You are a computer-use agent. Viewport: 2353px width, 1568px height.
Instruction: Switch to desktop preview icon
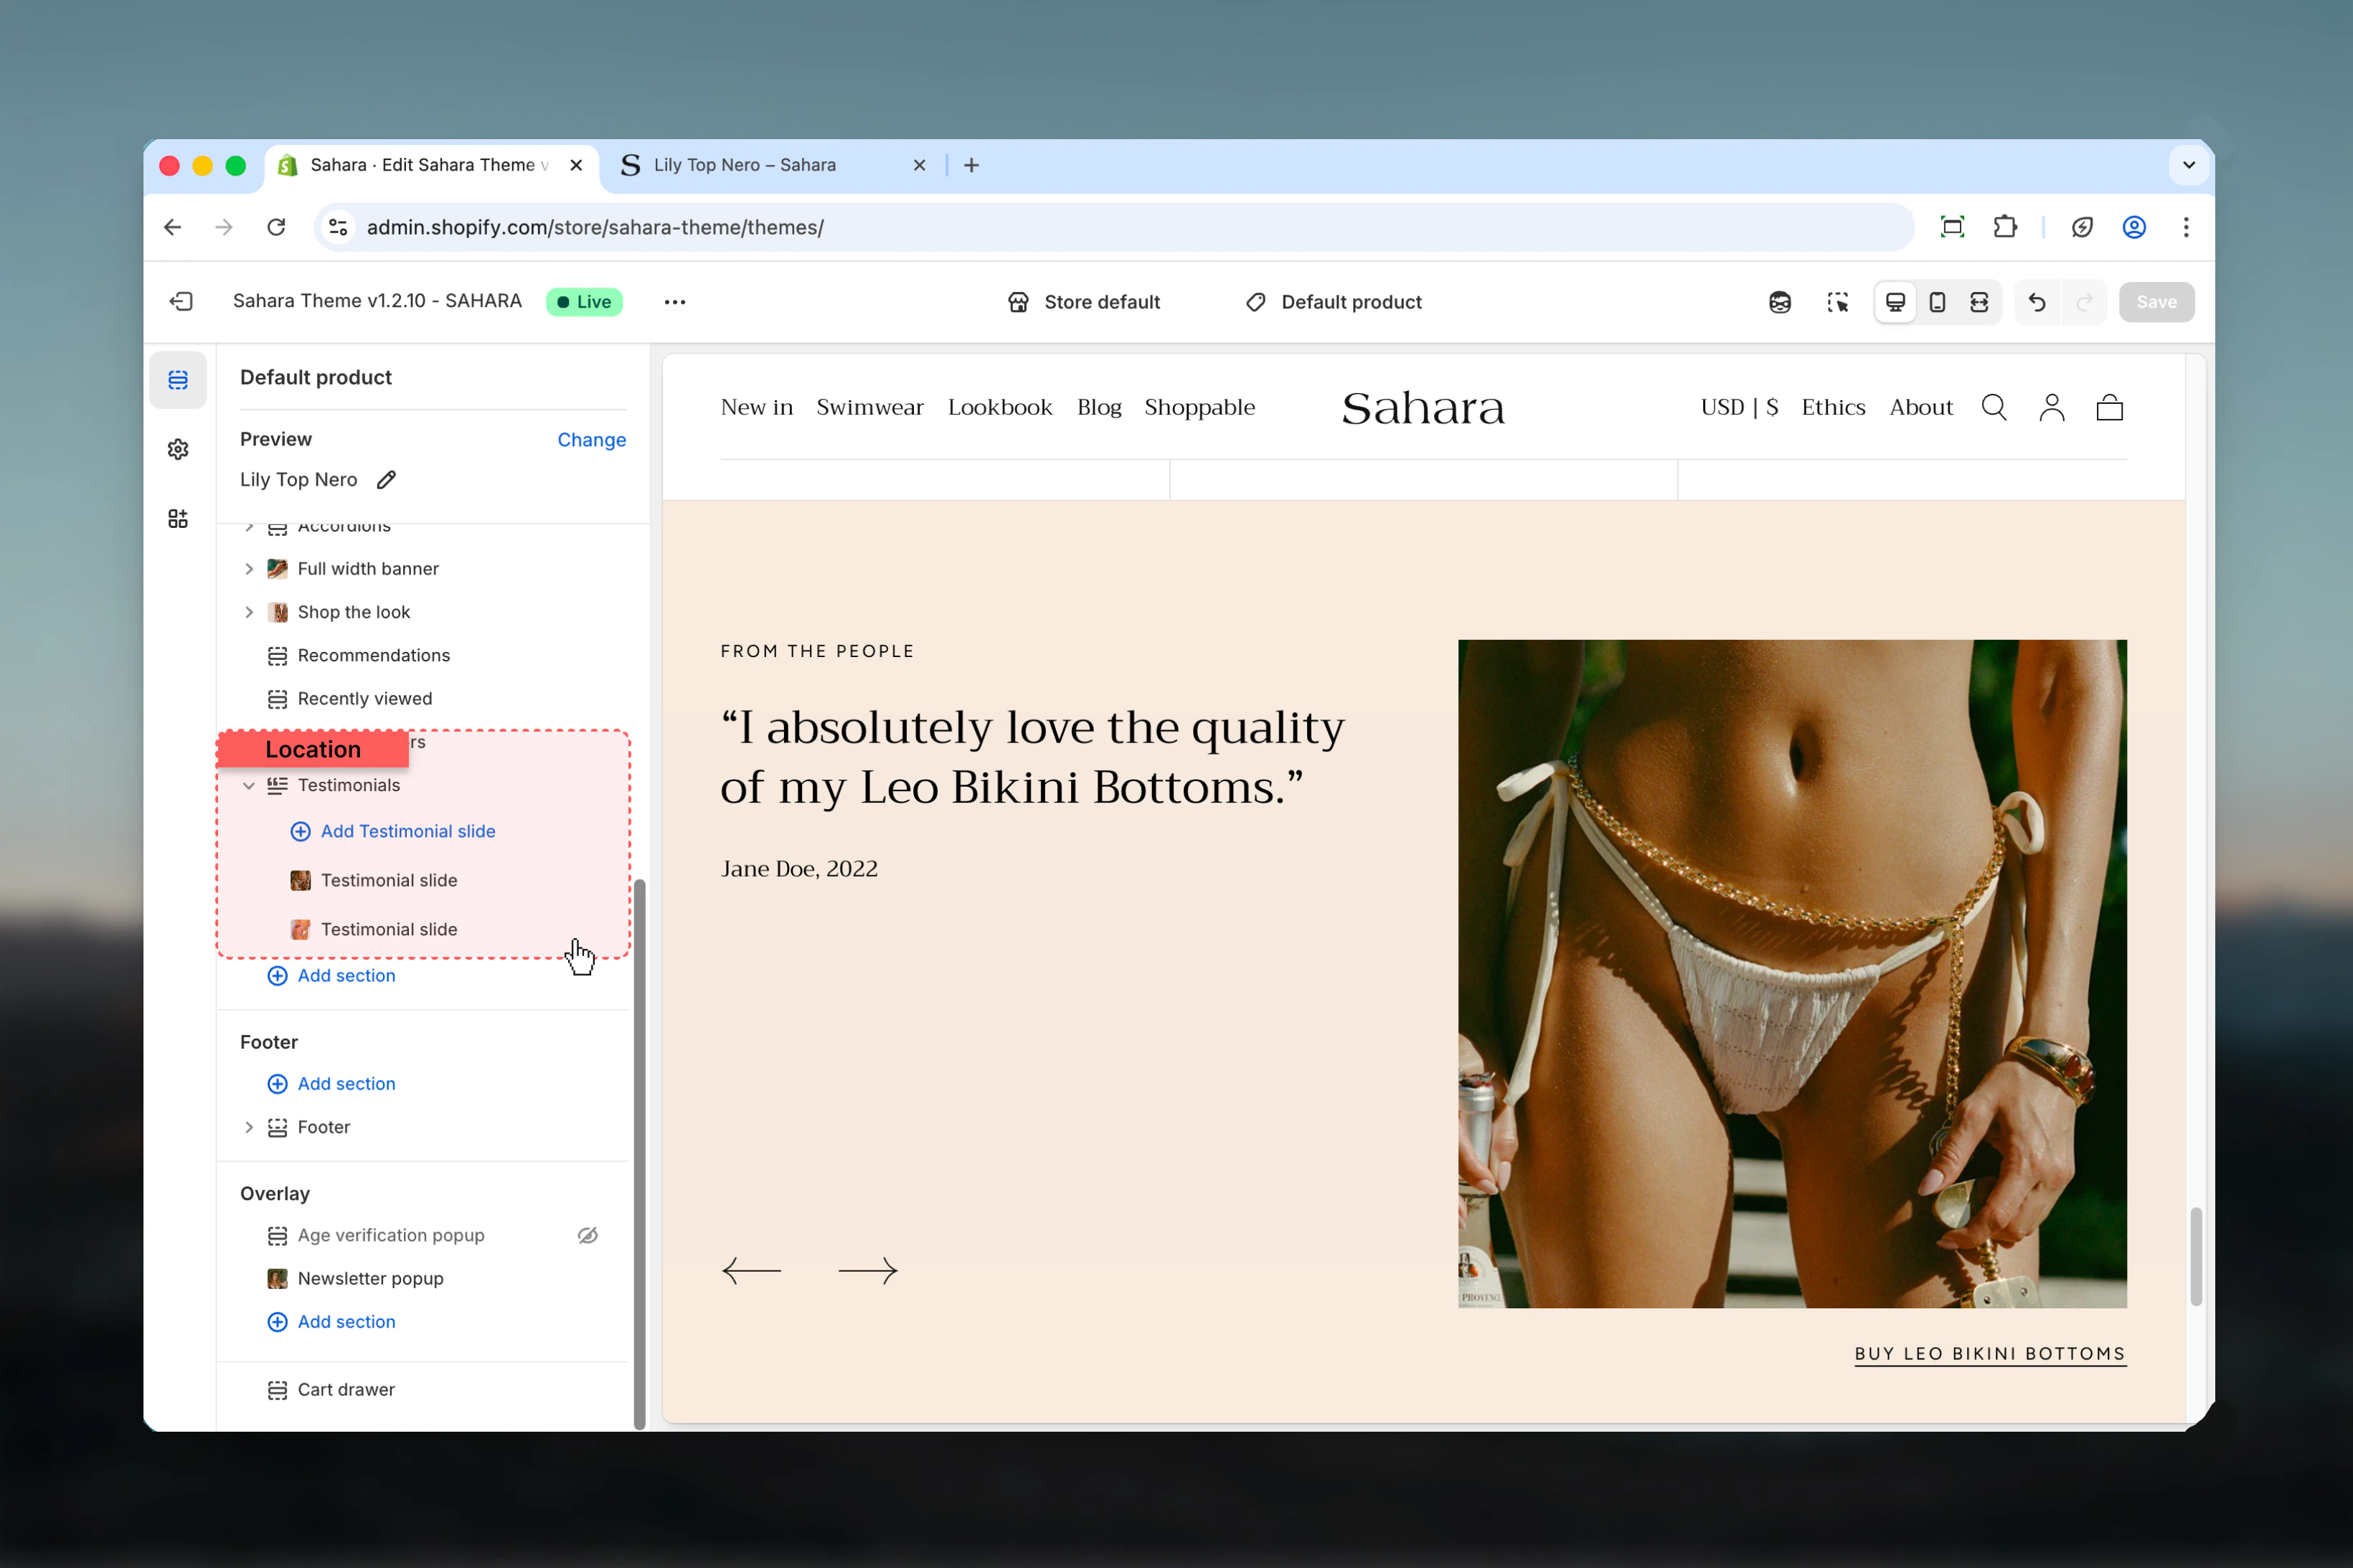(x=1894, y=302)
